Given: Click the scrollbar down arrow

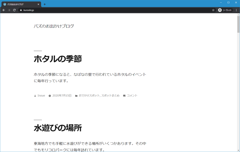Looking at the screenshot, I should tap(238, 150).
